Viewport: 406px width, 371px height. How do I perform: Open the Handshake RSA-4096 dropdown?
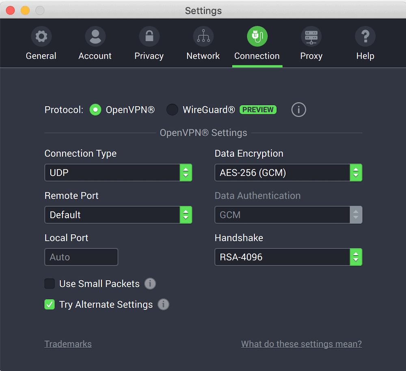(x=288, y=257)
